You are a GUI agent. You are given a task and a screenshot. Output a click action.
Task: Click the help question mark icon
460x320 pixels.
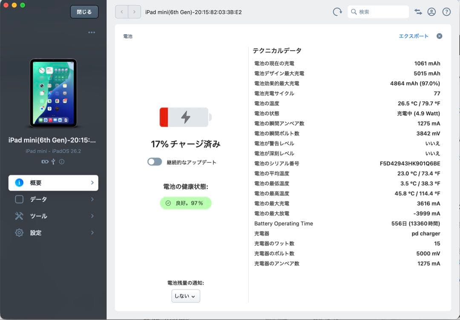click(446, 12)
